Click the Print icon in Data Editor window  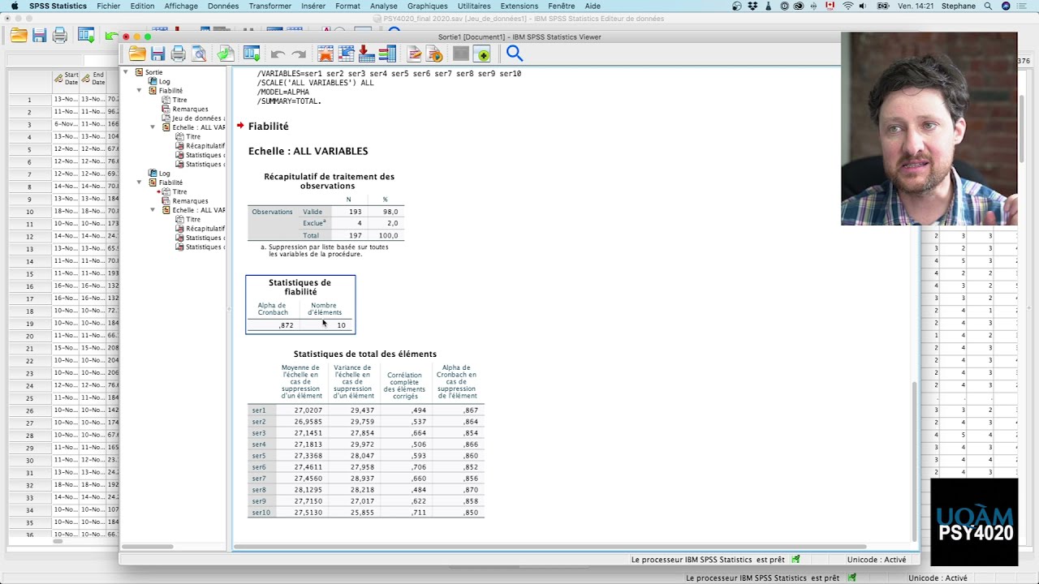(59, 36)
